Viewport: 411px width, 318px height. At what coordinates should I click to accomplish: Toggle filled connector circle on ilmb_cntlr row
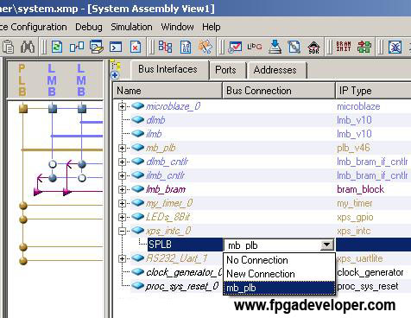[53, 178]
